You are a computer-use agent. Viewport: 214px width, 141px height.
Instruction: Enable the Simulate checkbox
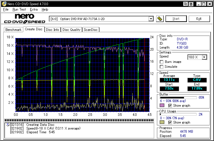(162, 67)
